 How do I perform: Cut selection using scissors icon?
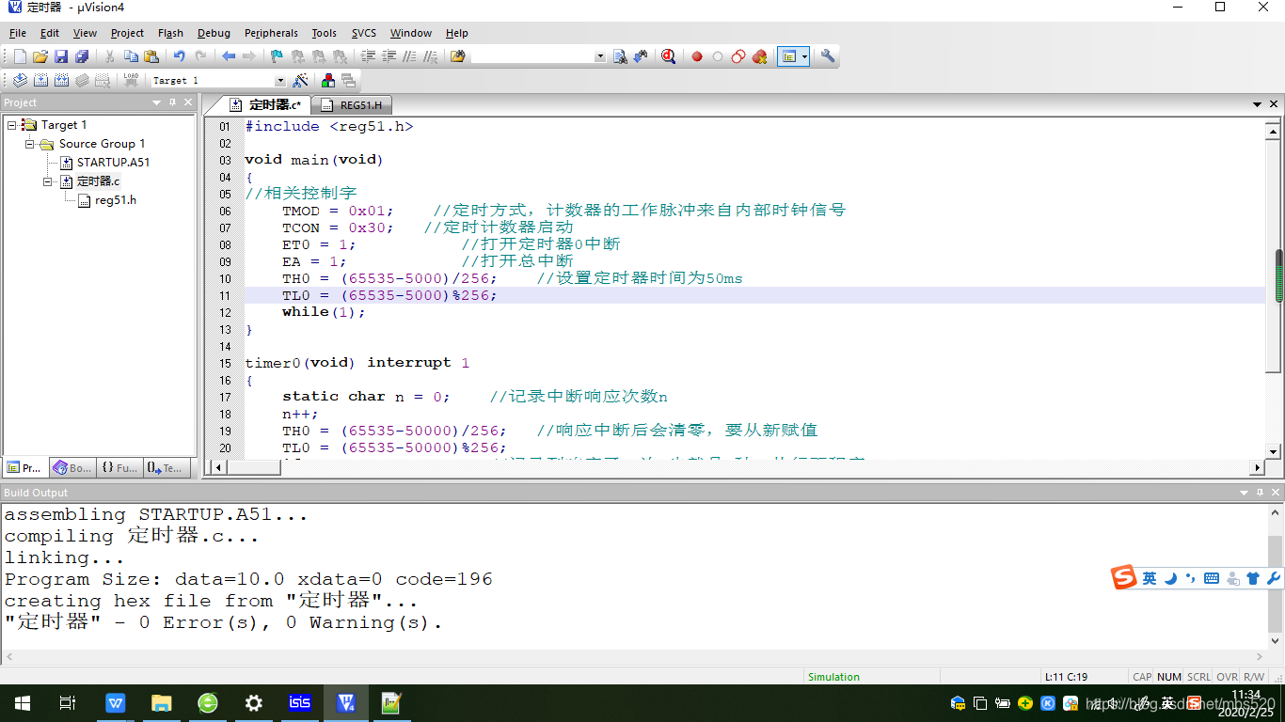pyautogui.click(x=110, y=56)
